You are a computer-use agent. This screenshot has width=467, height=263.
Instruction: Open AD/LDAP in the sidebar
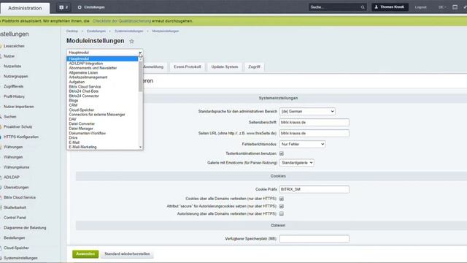pos(12,177)
